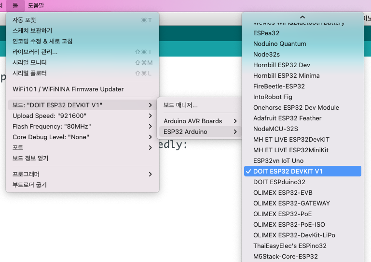Screen dimensions: 371x262
Task: Open the 도움말 menu in the menu bar
Action: [x=36, y=5]
